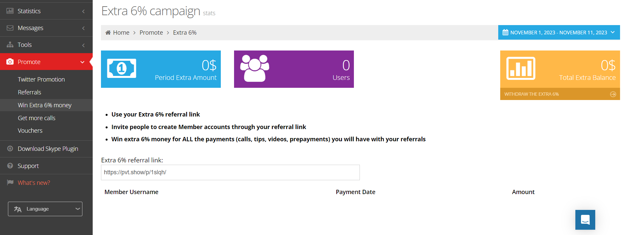Open Twitter Promotion submenu item
Viewport: 628px width, 235px height.
point(41,79)
